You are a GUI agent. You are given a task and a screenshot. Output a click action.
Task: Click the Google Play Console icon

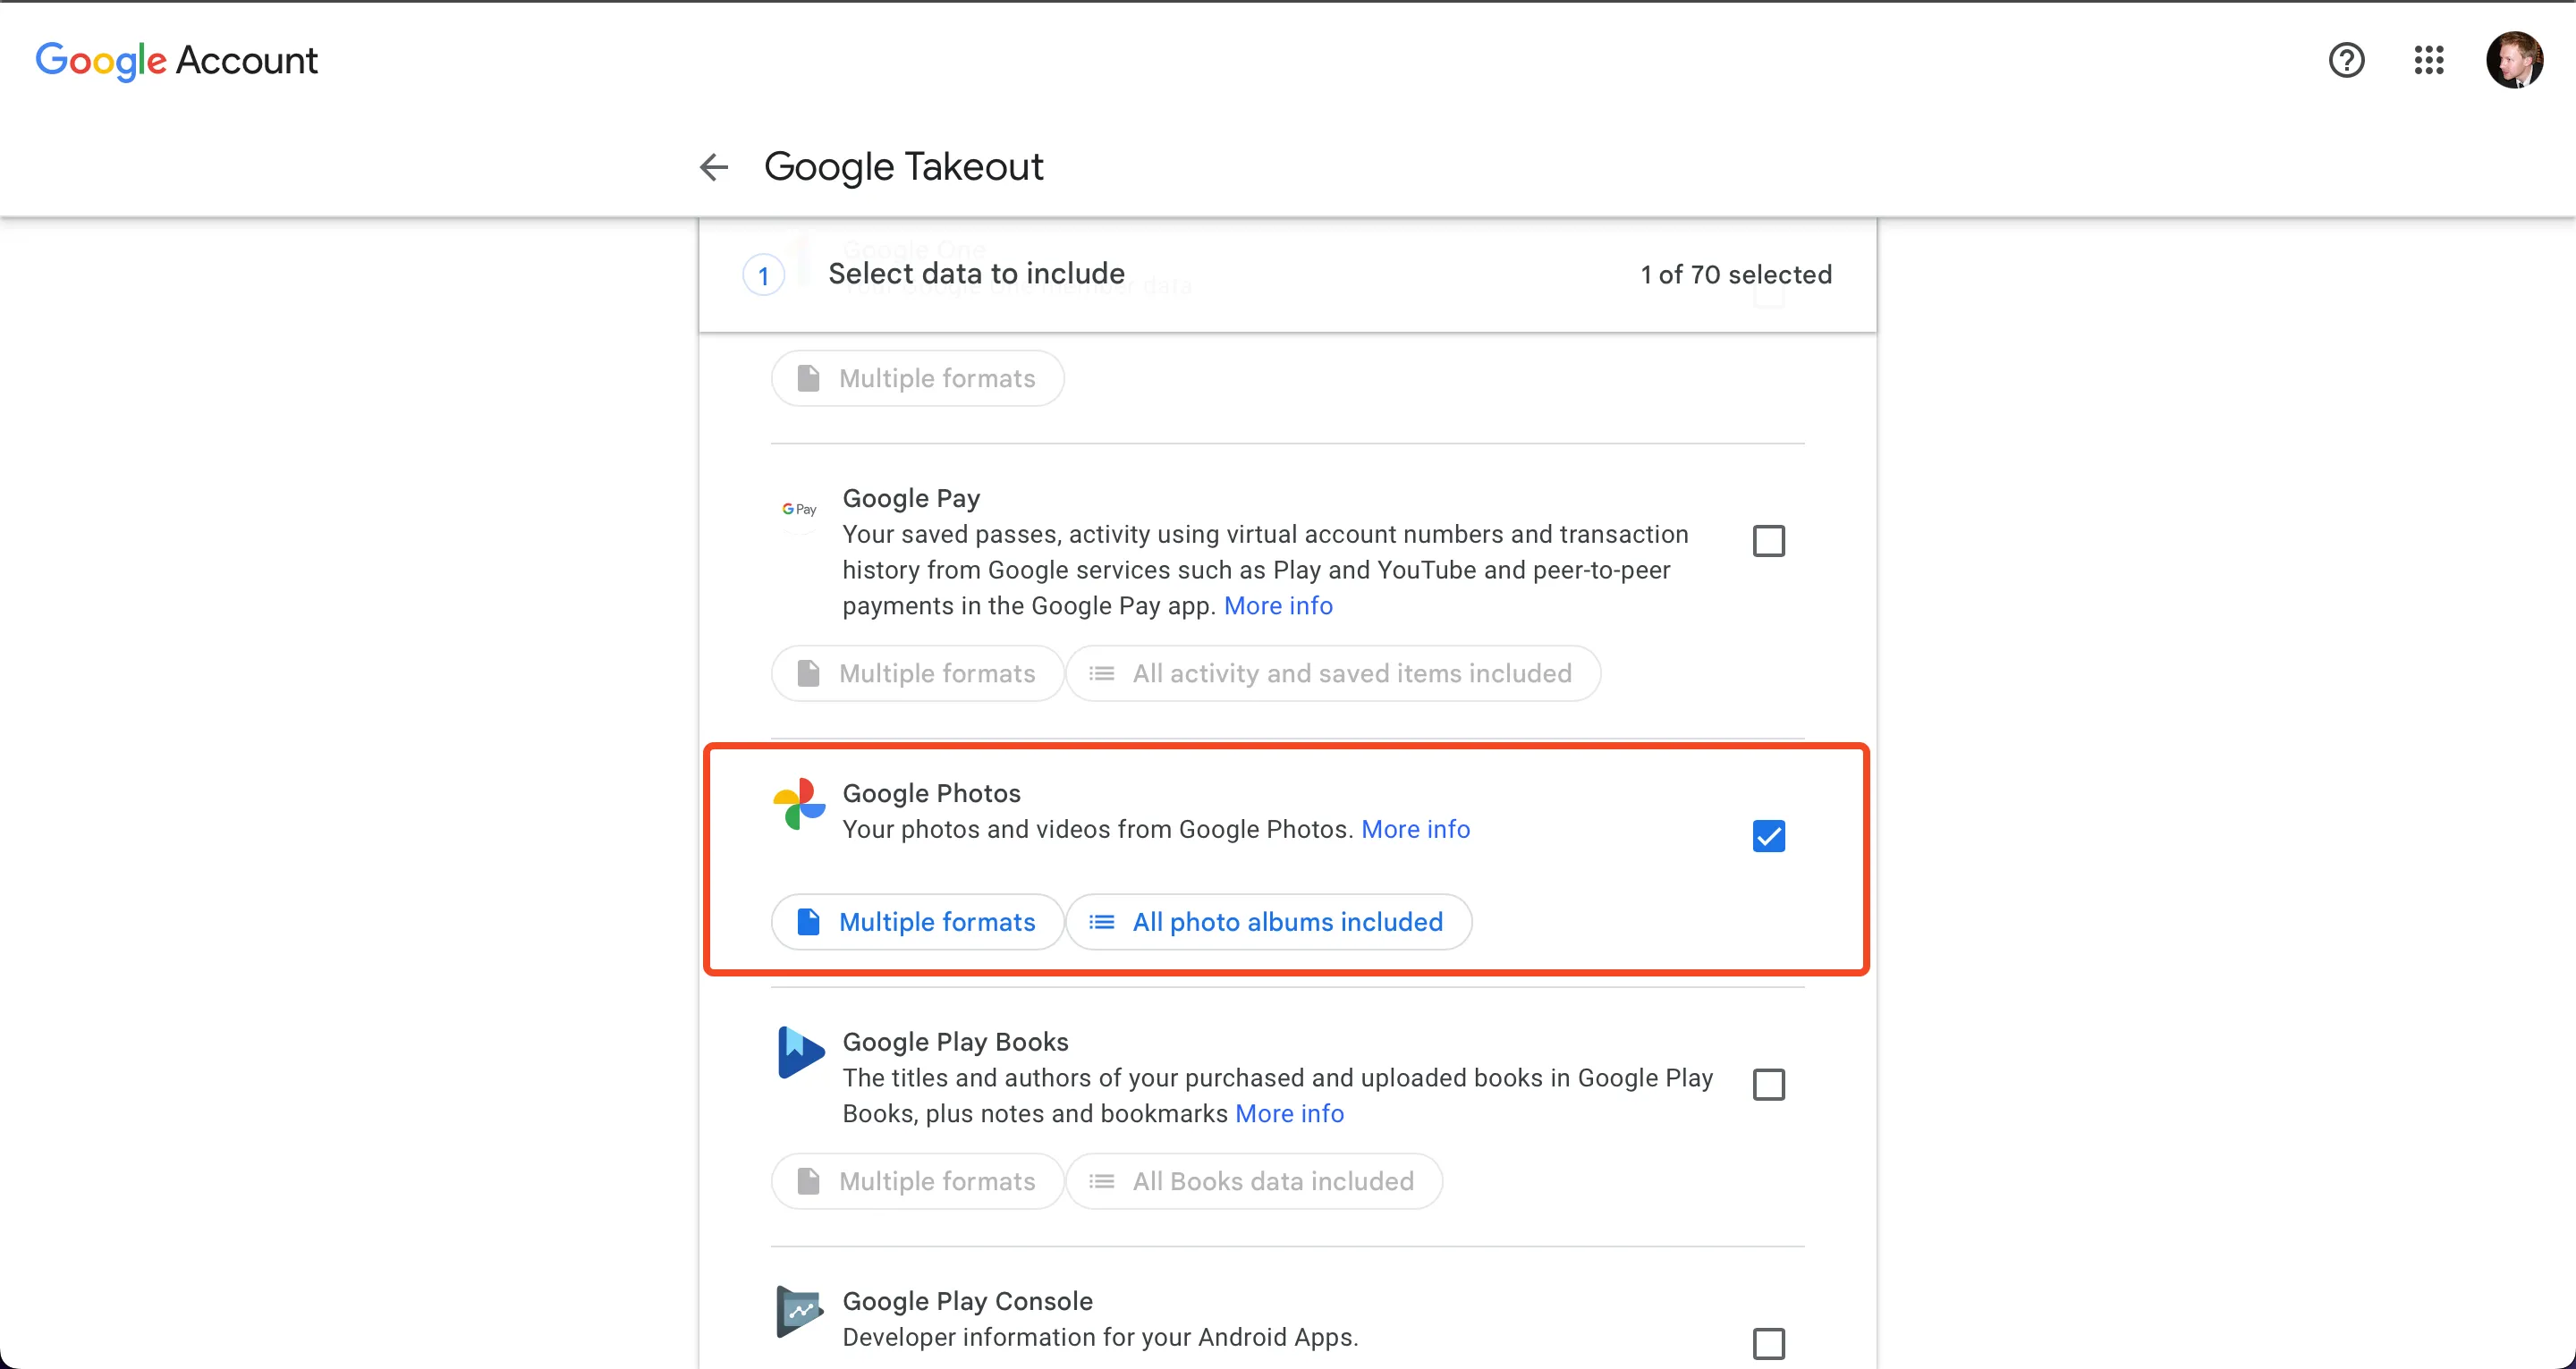pos(800,1310)
